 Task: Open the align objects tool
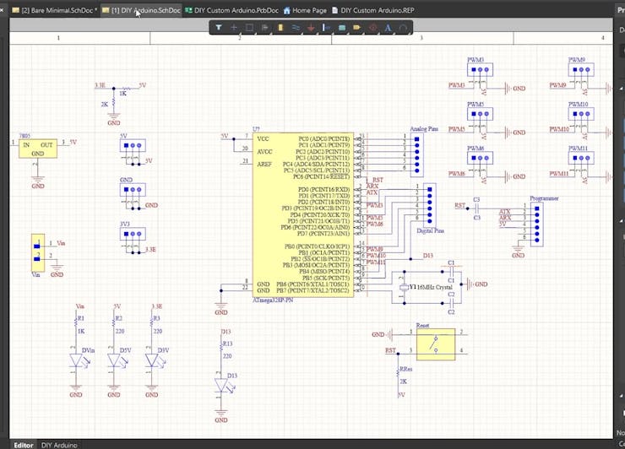click(264, 28)
